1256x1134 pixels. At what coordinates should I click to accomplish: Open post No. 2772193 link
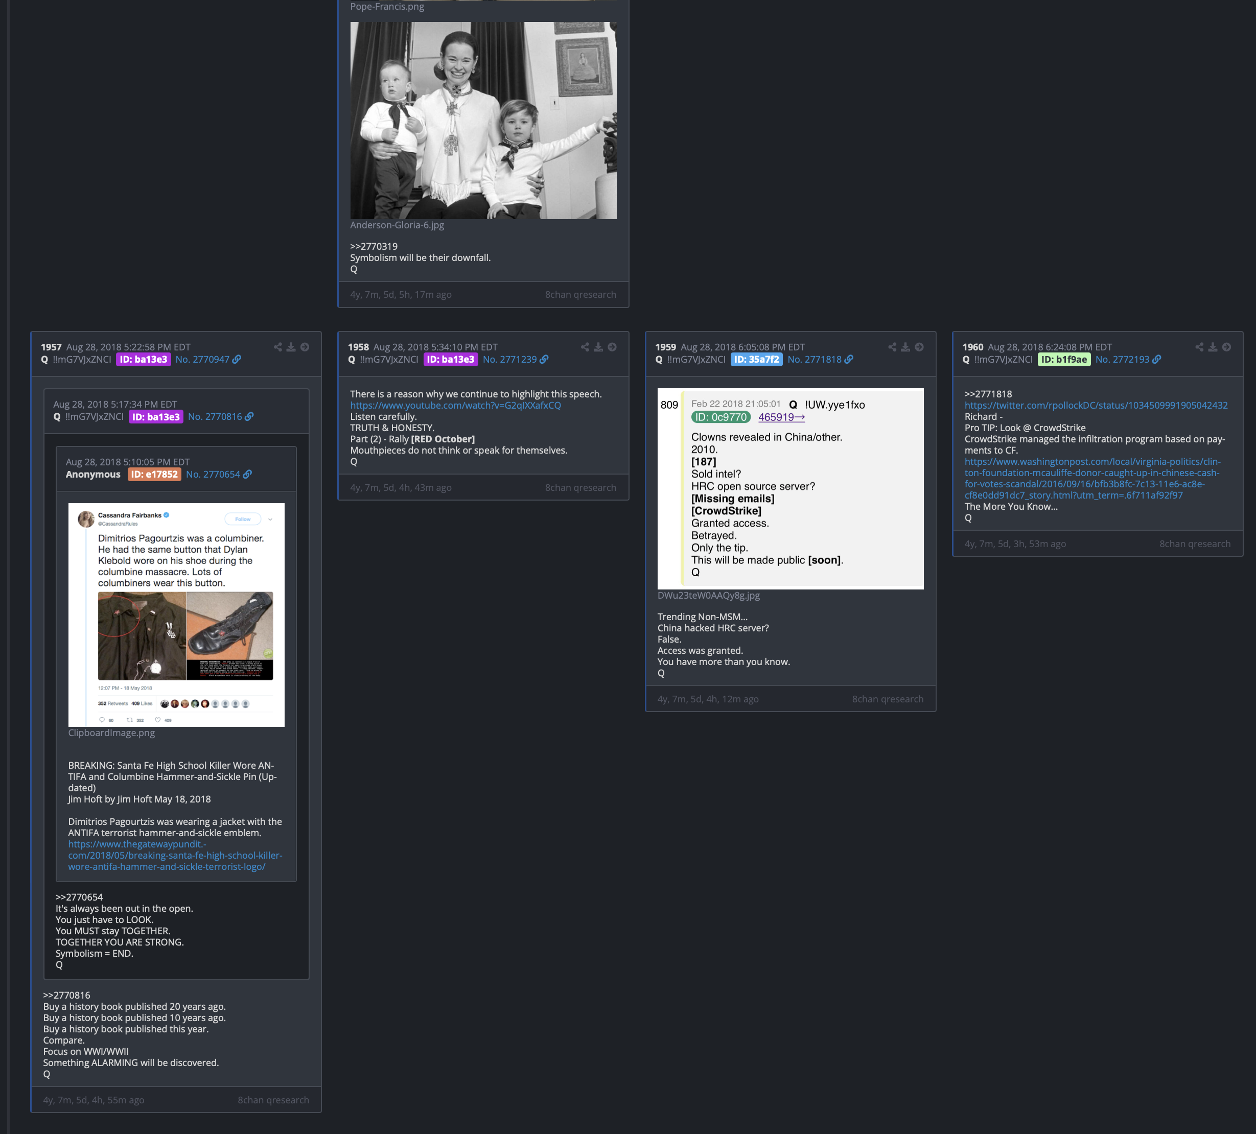coord(1122,359)
